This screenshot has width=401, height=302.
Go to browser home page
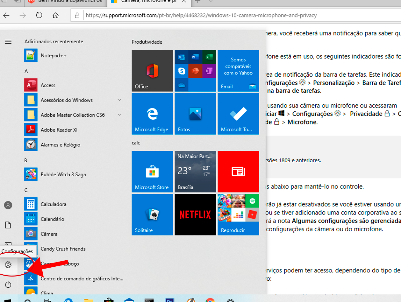point(56,15)
